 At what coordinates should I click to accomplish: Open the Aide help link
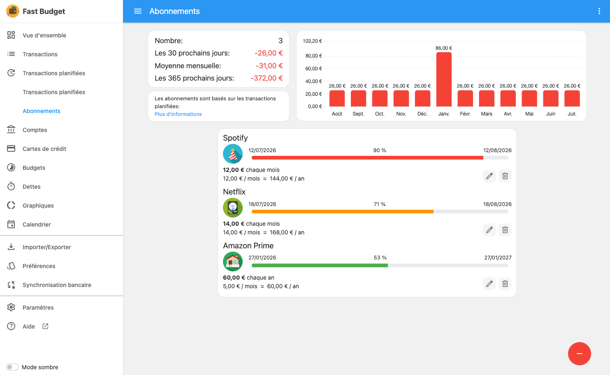coord(62,326)
